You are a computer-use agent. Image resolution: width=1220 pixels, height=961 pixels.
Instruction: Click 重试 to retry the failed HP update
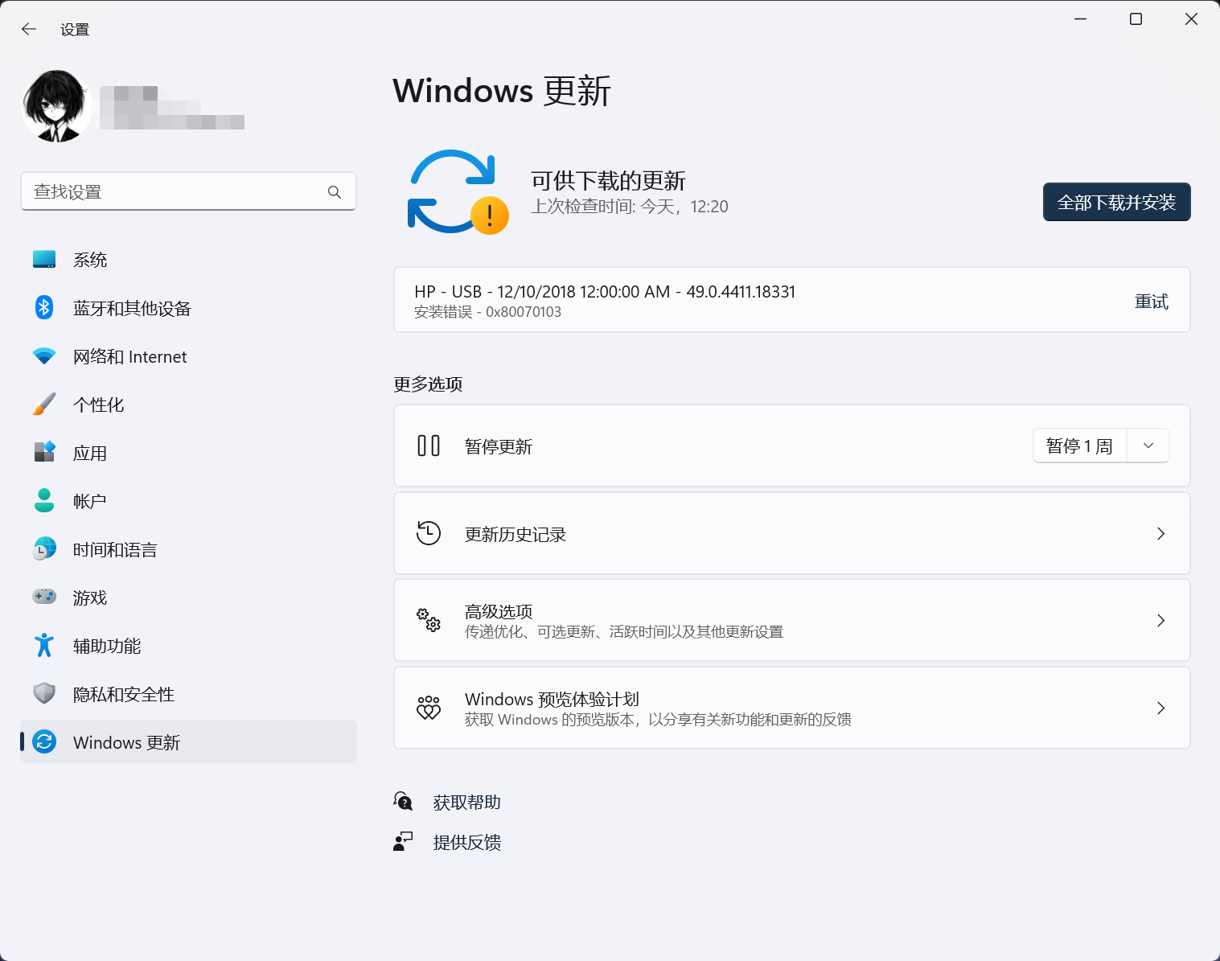pos(1151,300)
